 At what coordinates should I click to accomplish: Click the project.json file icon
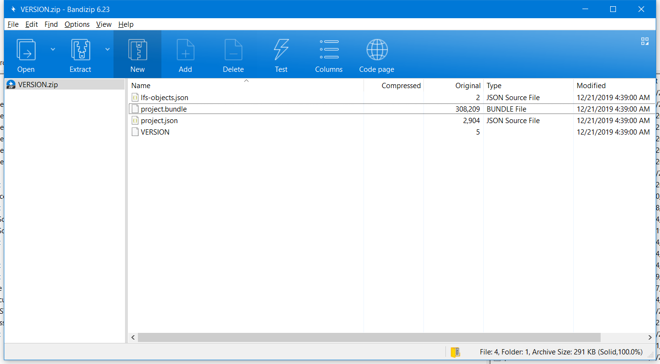click(x=135, y=120)
